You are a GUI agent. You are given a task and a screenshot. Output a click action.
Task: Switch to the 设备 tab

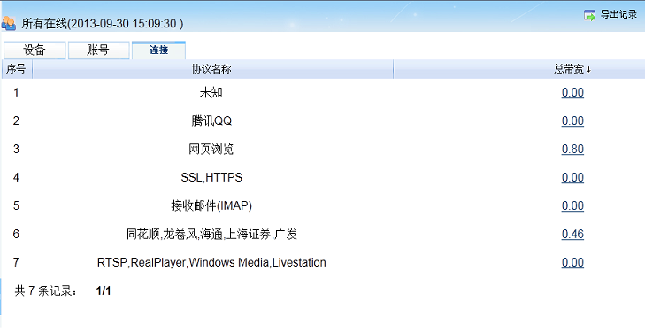point(35,50)
